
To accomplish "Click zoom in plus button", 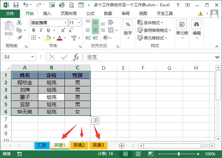I will (198, 154).
